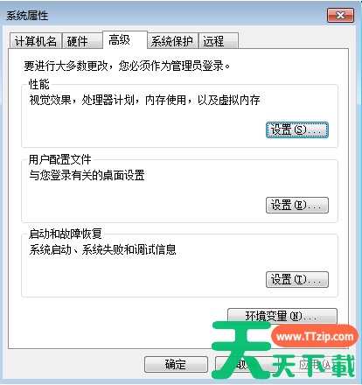Select the 高级 tab
The image size is (362, 385).
(125, 39)
